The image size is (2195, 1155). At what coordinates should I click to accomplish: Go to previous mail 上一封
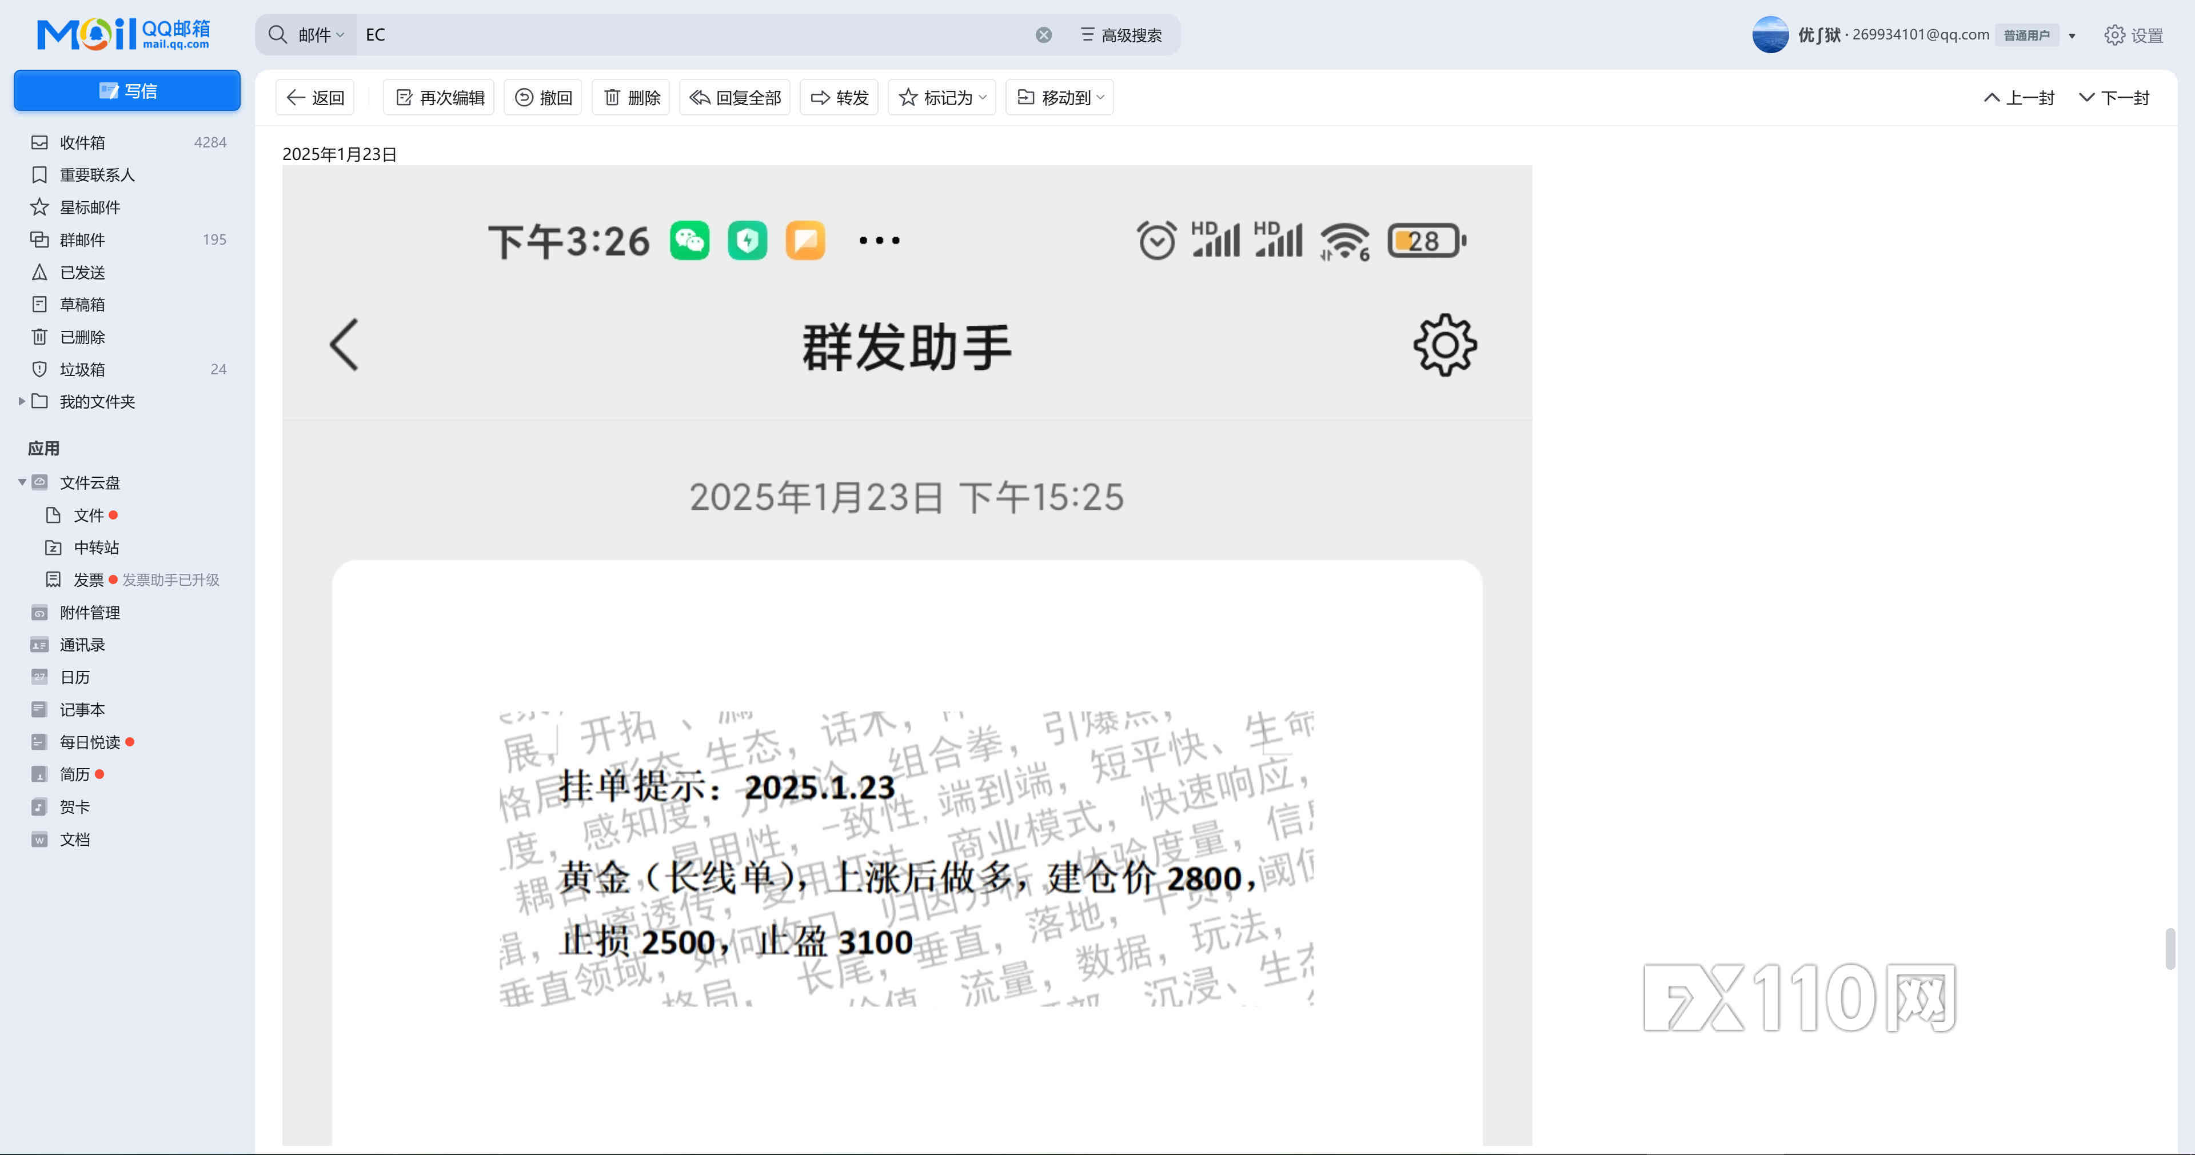[2018, 97]
